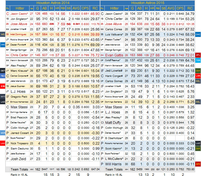Select L McCullers name cell
201x176 pixels.
(x=114, y=159)
